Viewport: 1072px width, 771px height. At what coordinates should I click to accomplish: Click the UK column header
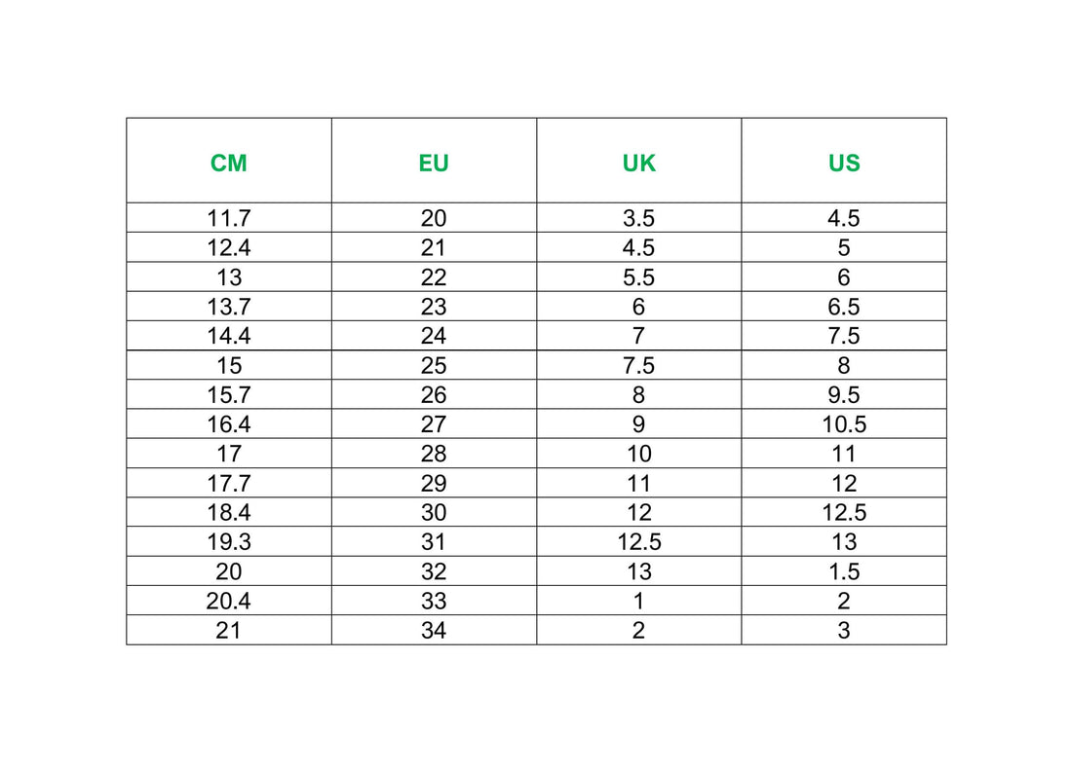click(x=639, y=163)
